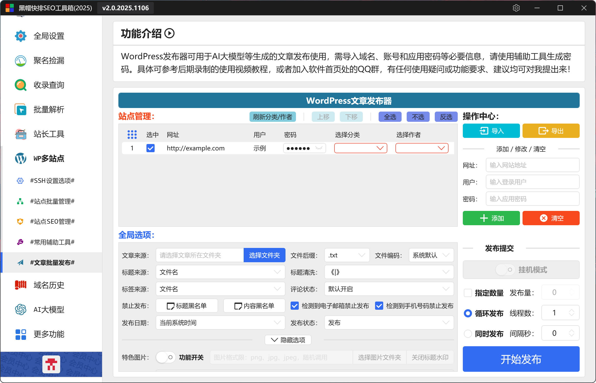
Task: Open the AI大模型 icon
Action: pos(20,310)
